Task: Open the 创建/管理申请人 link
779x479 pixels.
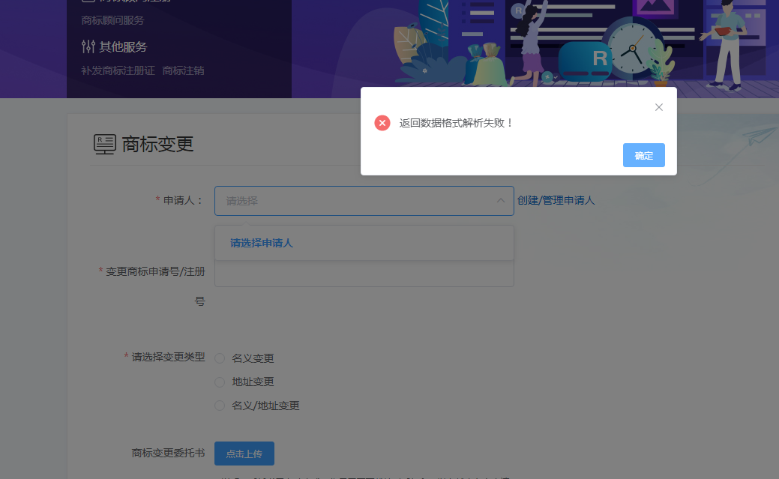Action: pos(556,200)
